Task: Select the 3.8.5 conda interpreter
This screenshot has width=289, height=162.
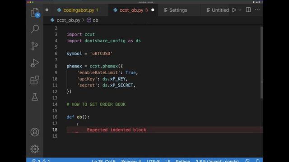Action: 217,161
